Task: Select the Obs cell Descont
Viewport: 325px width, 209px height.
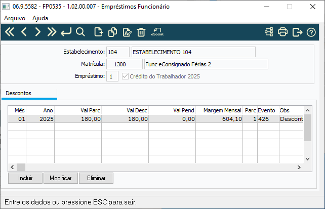Action: point(291,119)
